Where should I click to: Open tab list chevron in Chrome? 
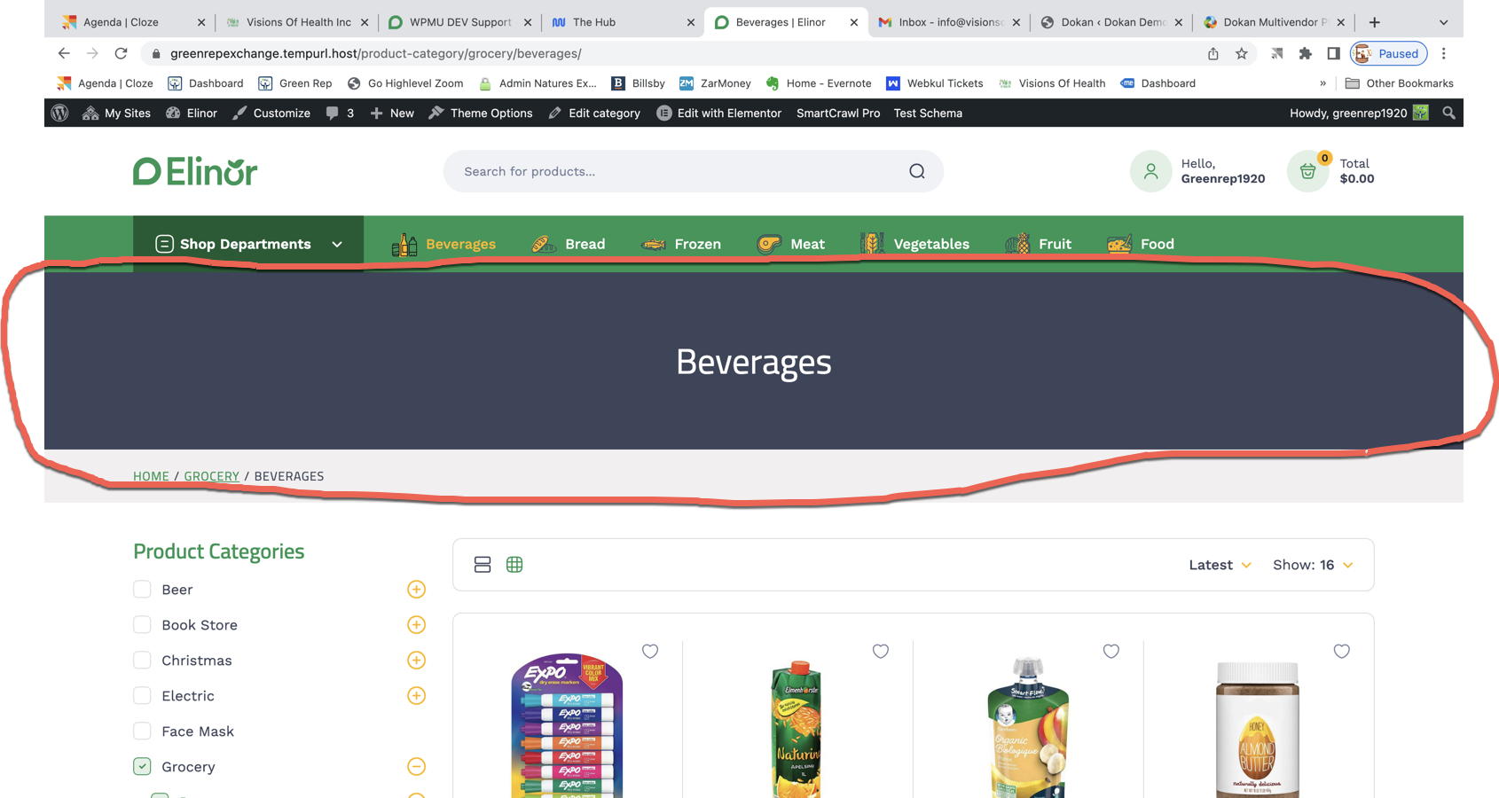[1443, 22]
